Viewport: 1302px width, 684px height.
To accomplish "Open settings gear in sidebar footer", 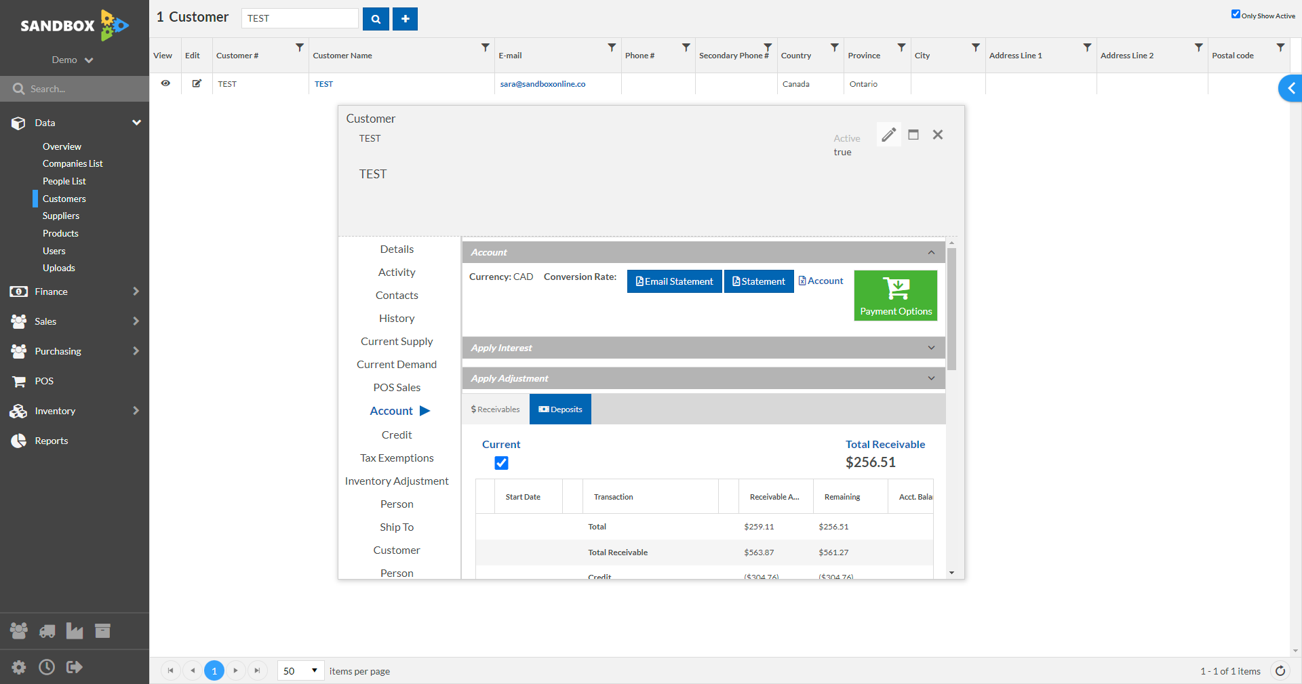I will (19, 667).
